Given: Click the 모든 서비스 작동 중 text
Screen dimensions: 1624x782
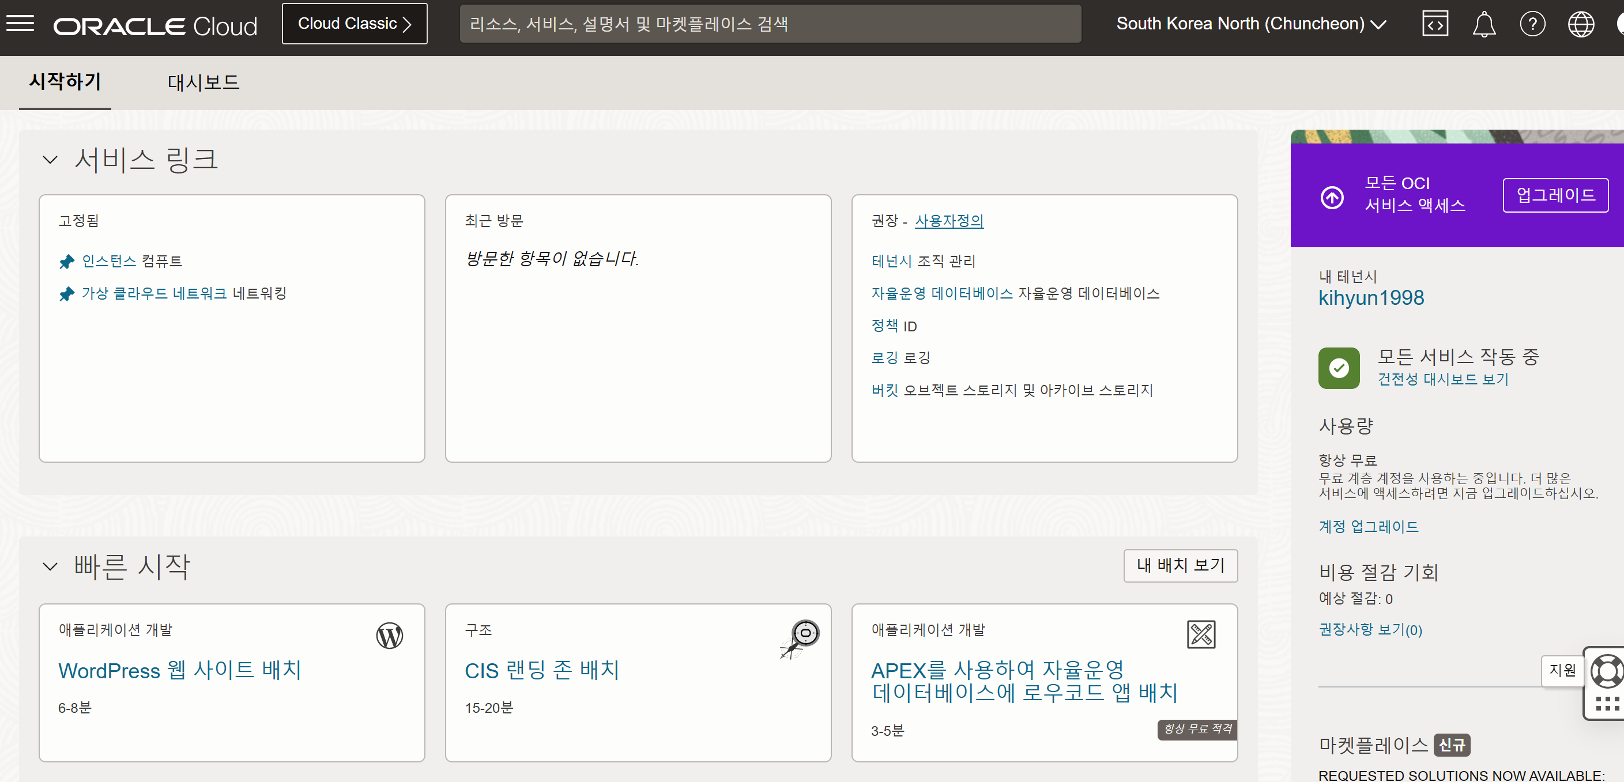Looking at the screenshot, I should coord(1458,357).
